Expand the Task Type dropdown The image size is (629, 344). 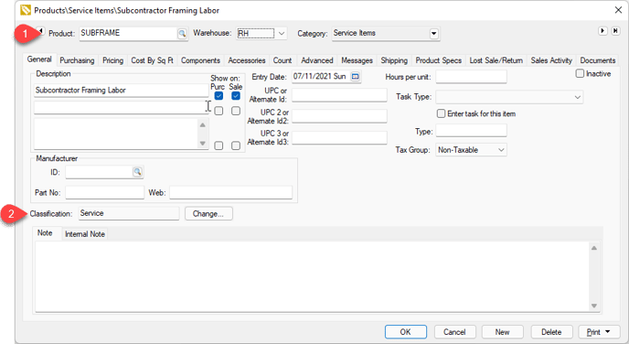[577, 97]
